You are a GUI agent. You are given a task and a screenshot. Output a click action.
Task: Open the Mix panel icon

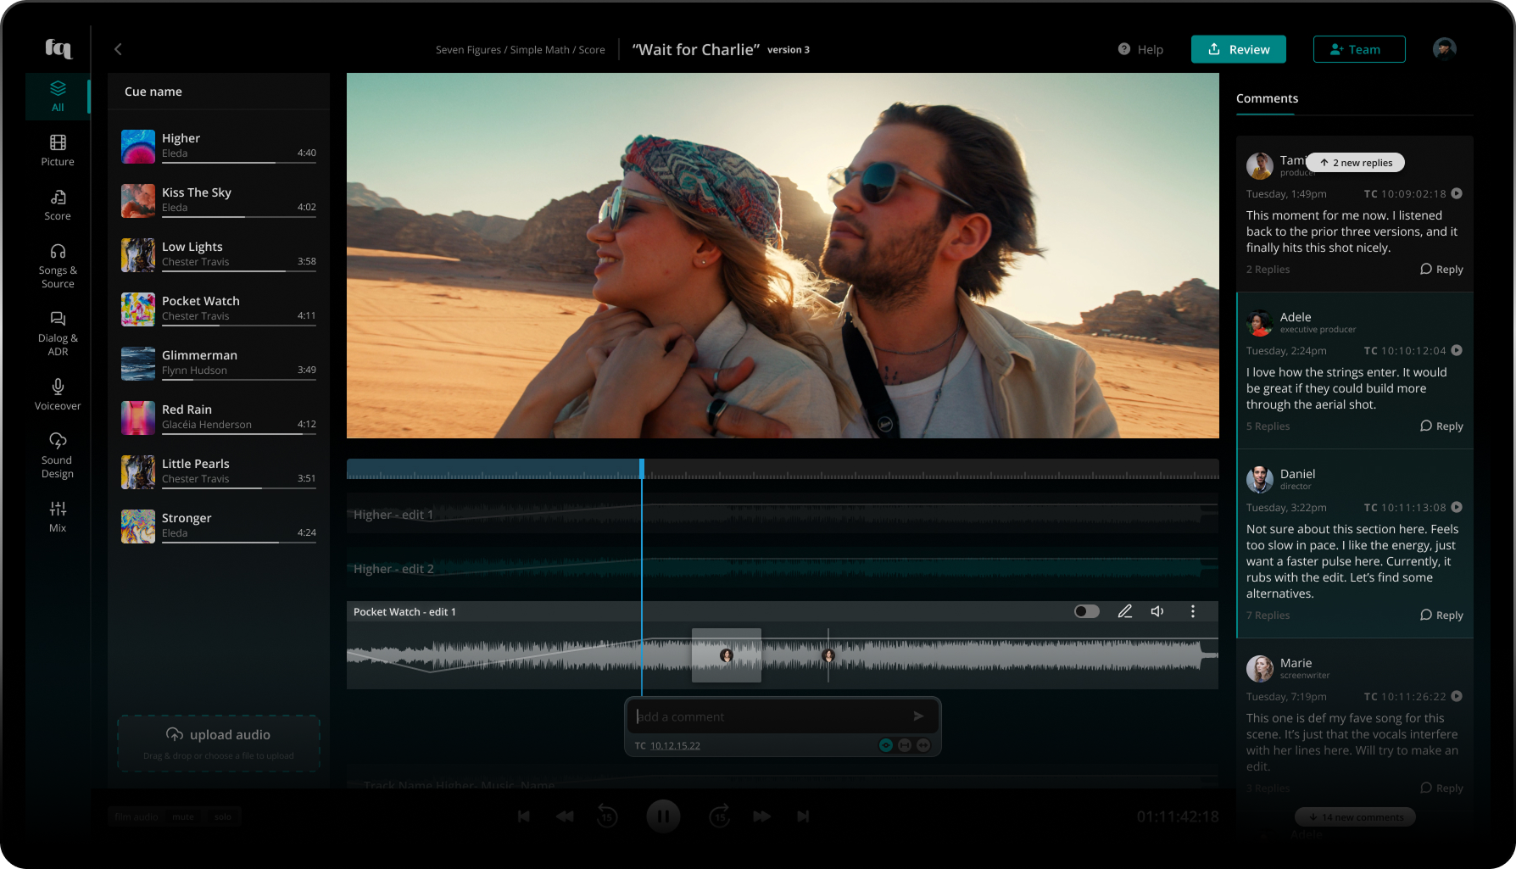coord(58,515)
